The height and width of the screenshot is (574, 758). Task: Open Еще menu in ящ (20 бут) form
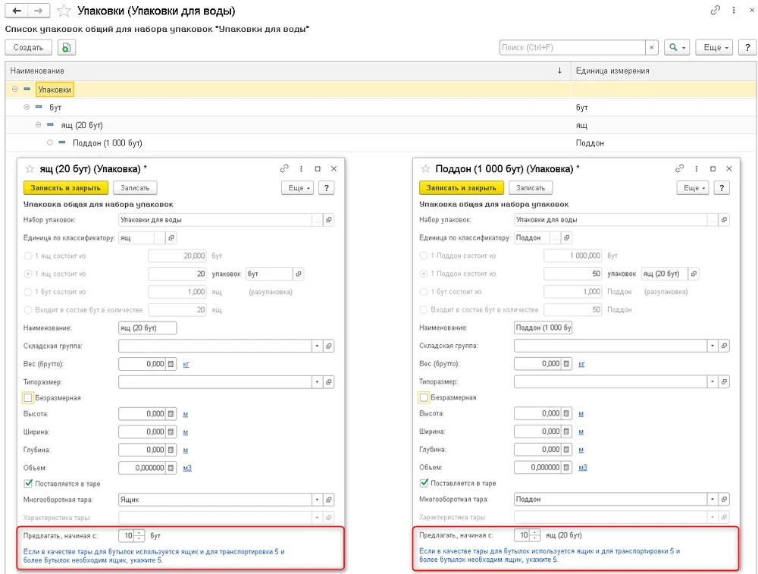click(298, 187)
